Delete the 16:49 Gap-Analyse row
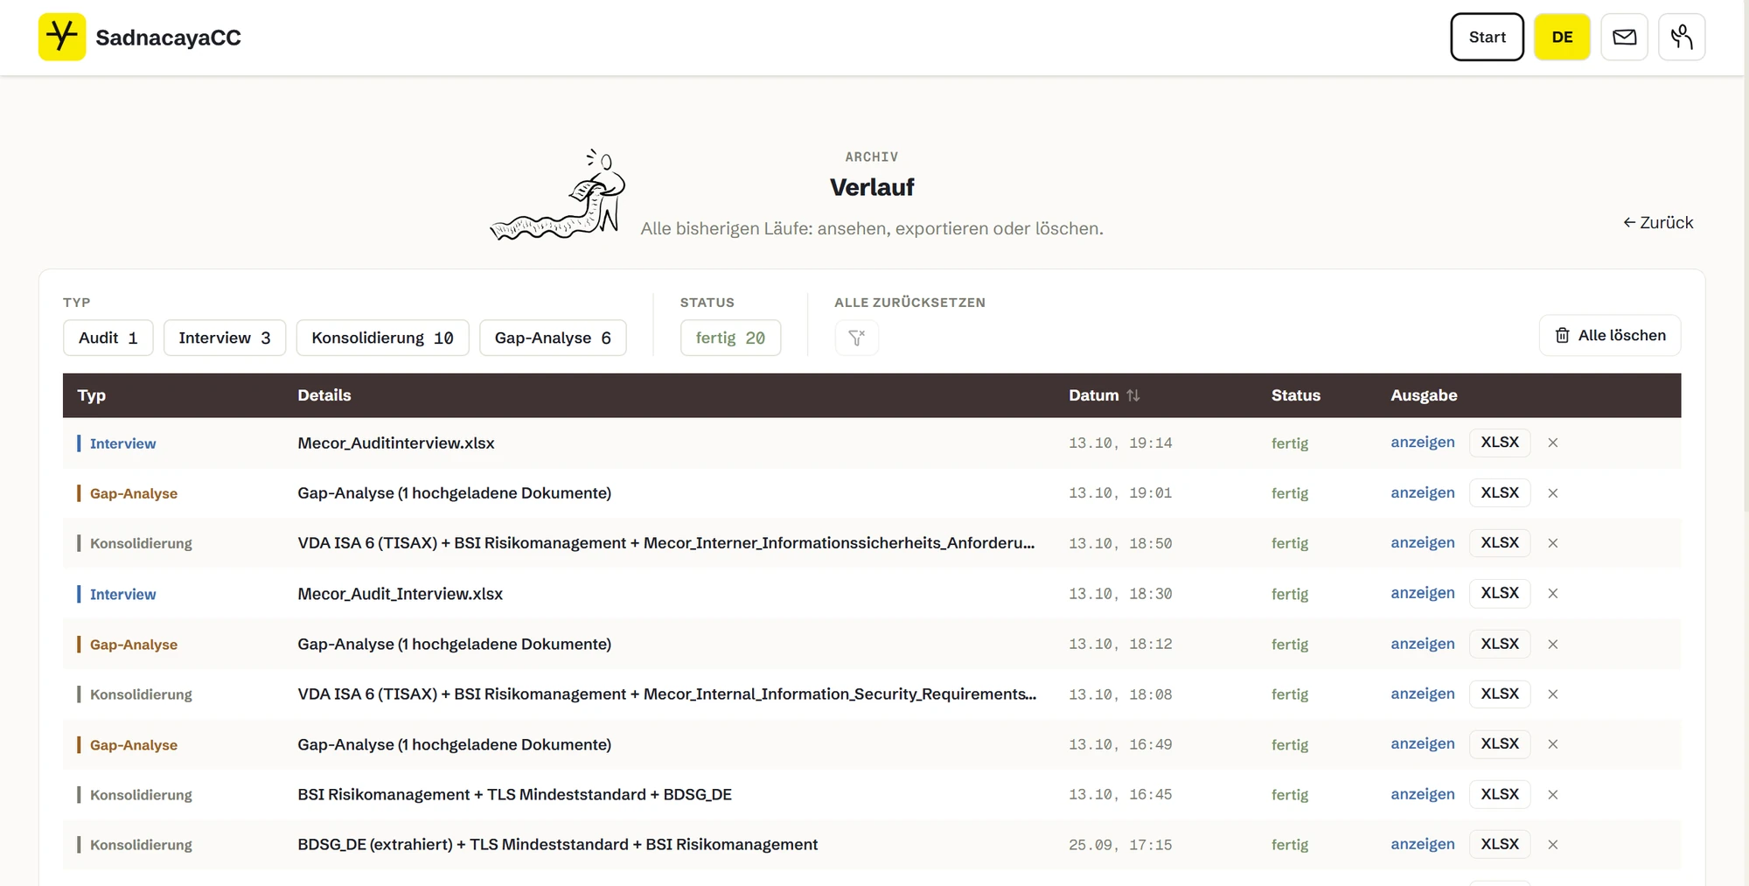The image size is (1749, 886). pyautogui.click(x=1552, y=744)
